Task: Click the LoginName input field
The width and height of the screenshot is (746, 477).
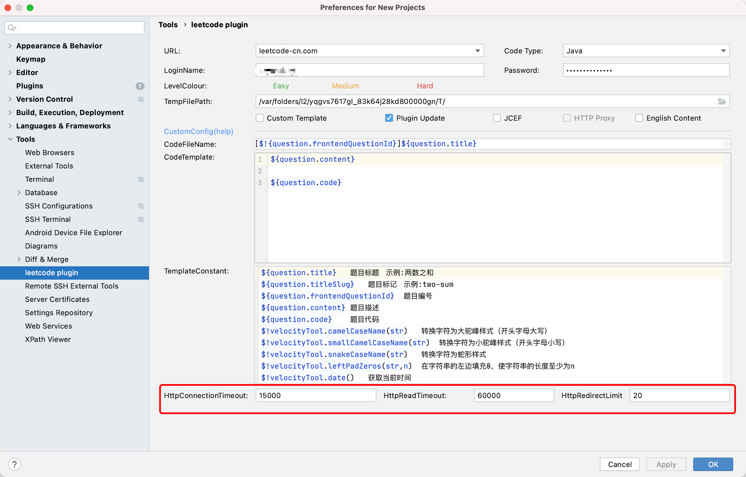Action: click(x=370, y=70)
